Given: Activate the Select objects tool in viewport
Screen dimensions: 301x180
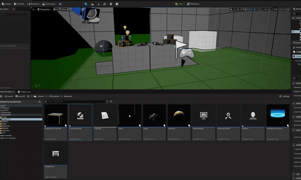Looking at the screenshot, I should tap(231, 9).
